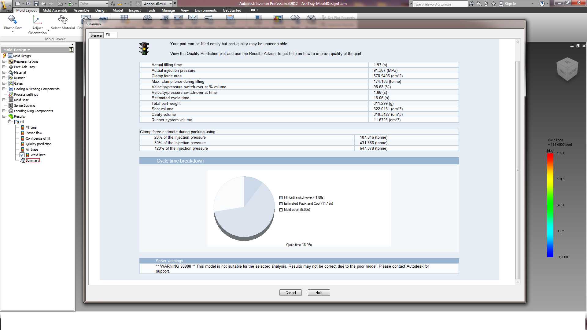
Task: Click the satellite communication center icon
Action: click(486, 4)
